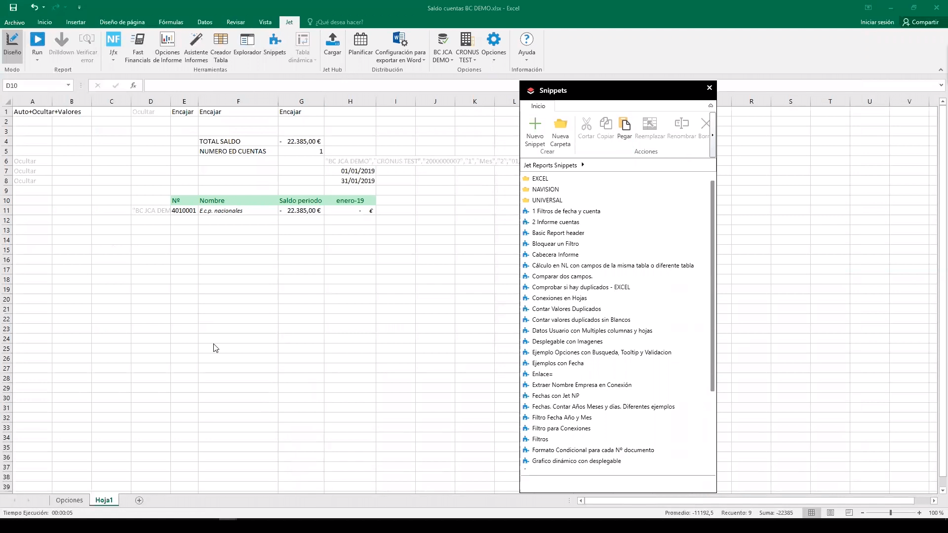948x533 pixels.
Task: Create Nueva Carpeta in Snippets
Action: coord(560,124)
